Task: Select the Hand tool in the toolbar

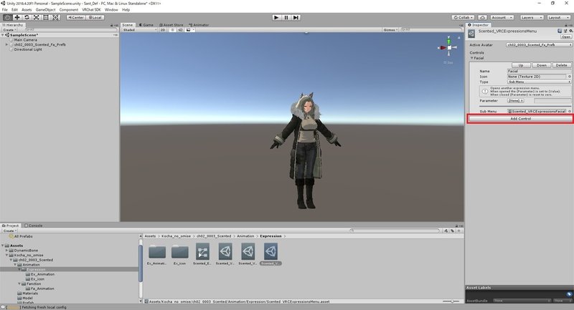Action: click(x=7, y=17)
